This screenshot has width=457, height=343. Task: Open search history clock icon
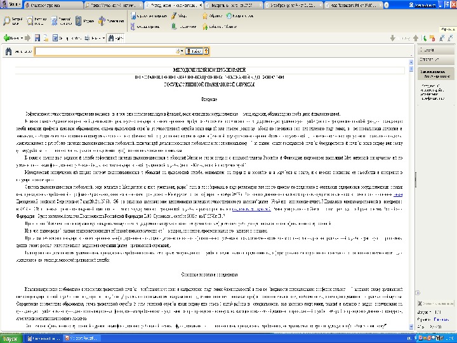coord(228,16)
